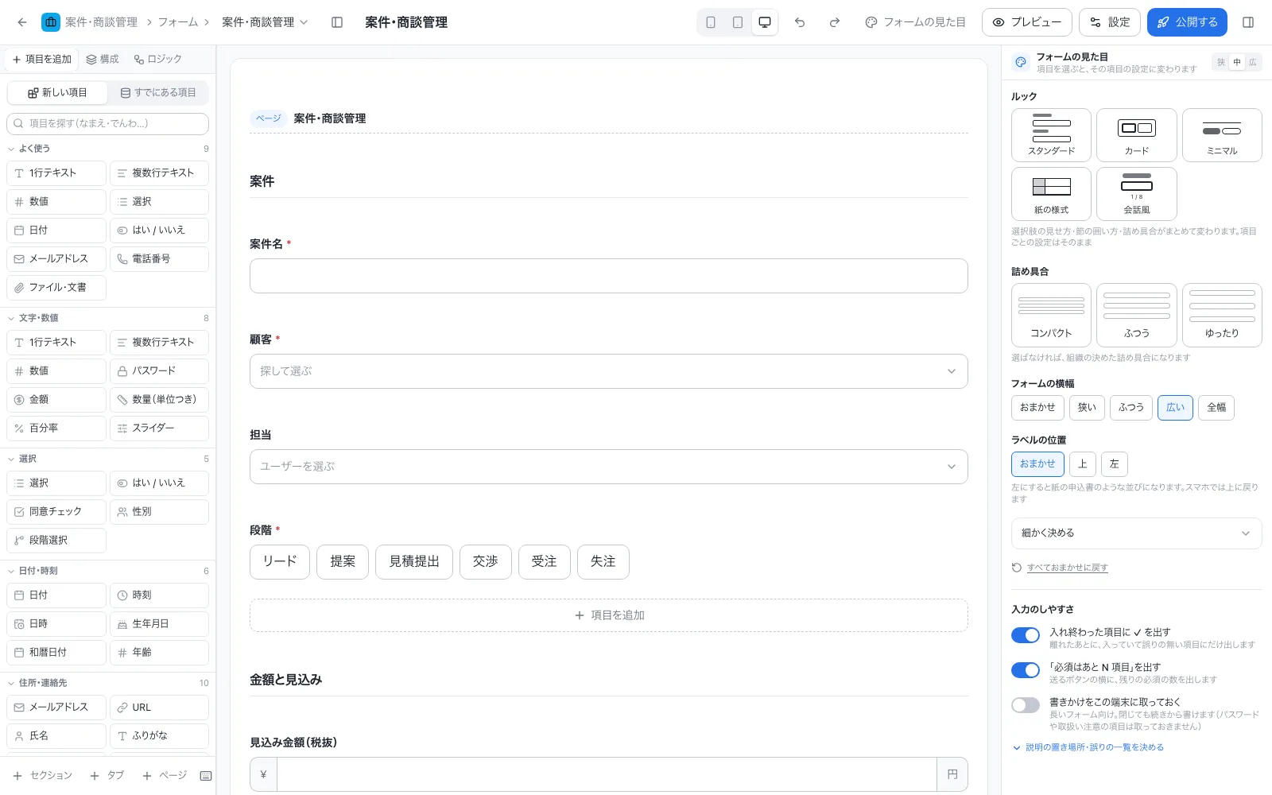The width and height of the screenshot is (1272, 795).
Task: Switch to tablet device preview icon
Action: 738,22
